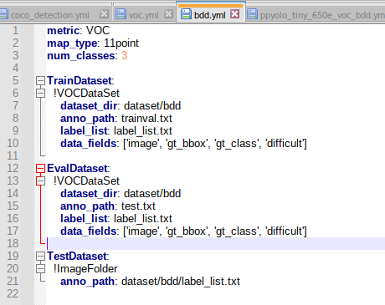Place cursor on highlighted empty line 18
The image size is (385, 305).
215,243
